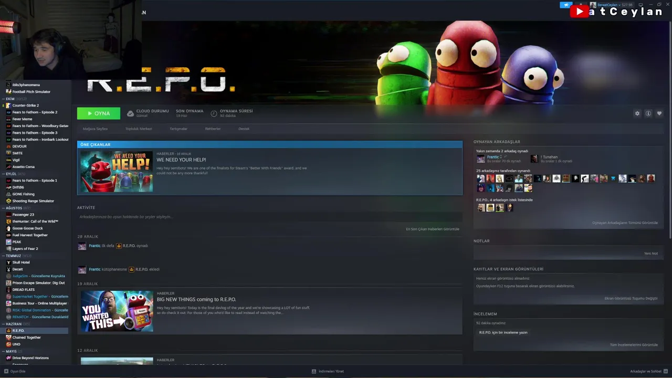Click the Skull Hotel icon
Screen dimensions: 672x378
point(8,262)
